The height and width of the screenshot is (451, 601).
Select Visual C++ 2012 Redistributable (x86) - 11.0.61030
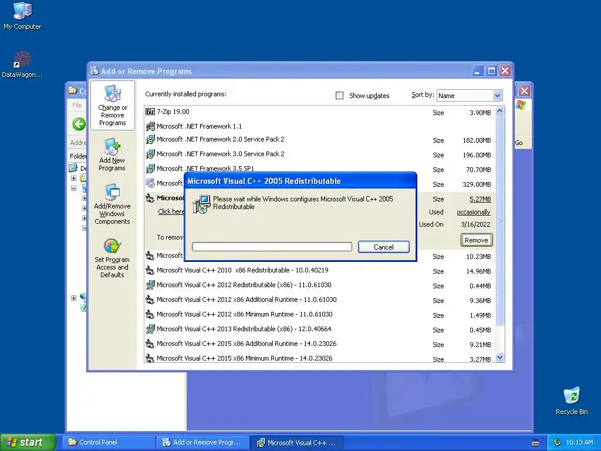click(x=244, y=285)
